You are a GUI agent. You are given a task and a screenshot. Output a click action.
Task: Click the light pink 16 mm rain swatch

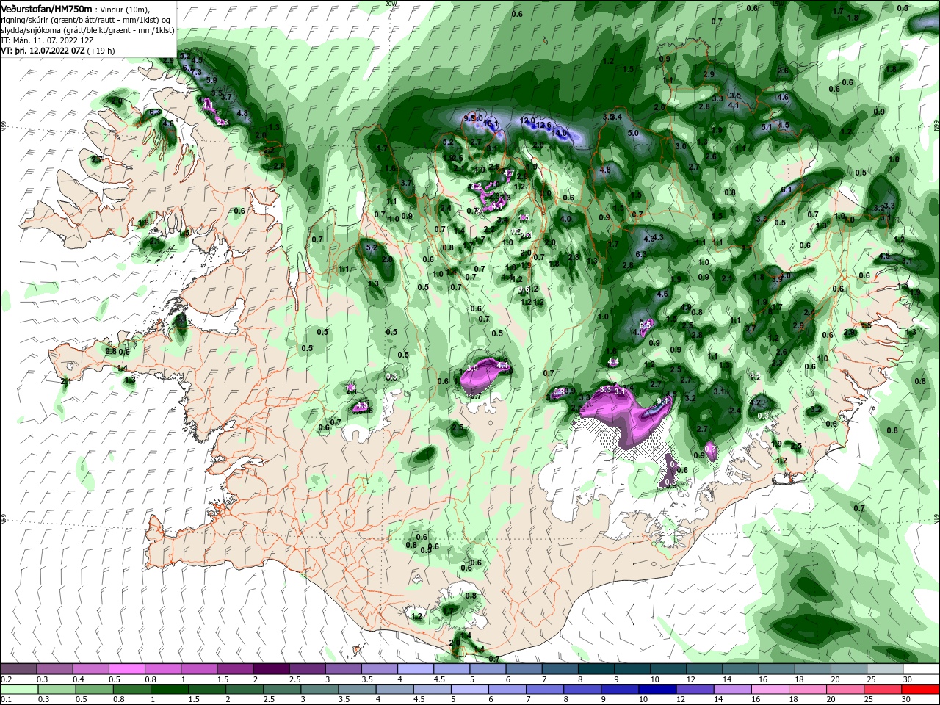pyautogui.click(x=770, y=690)
